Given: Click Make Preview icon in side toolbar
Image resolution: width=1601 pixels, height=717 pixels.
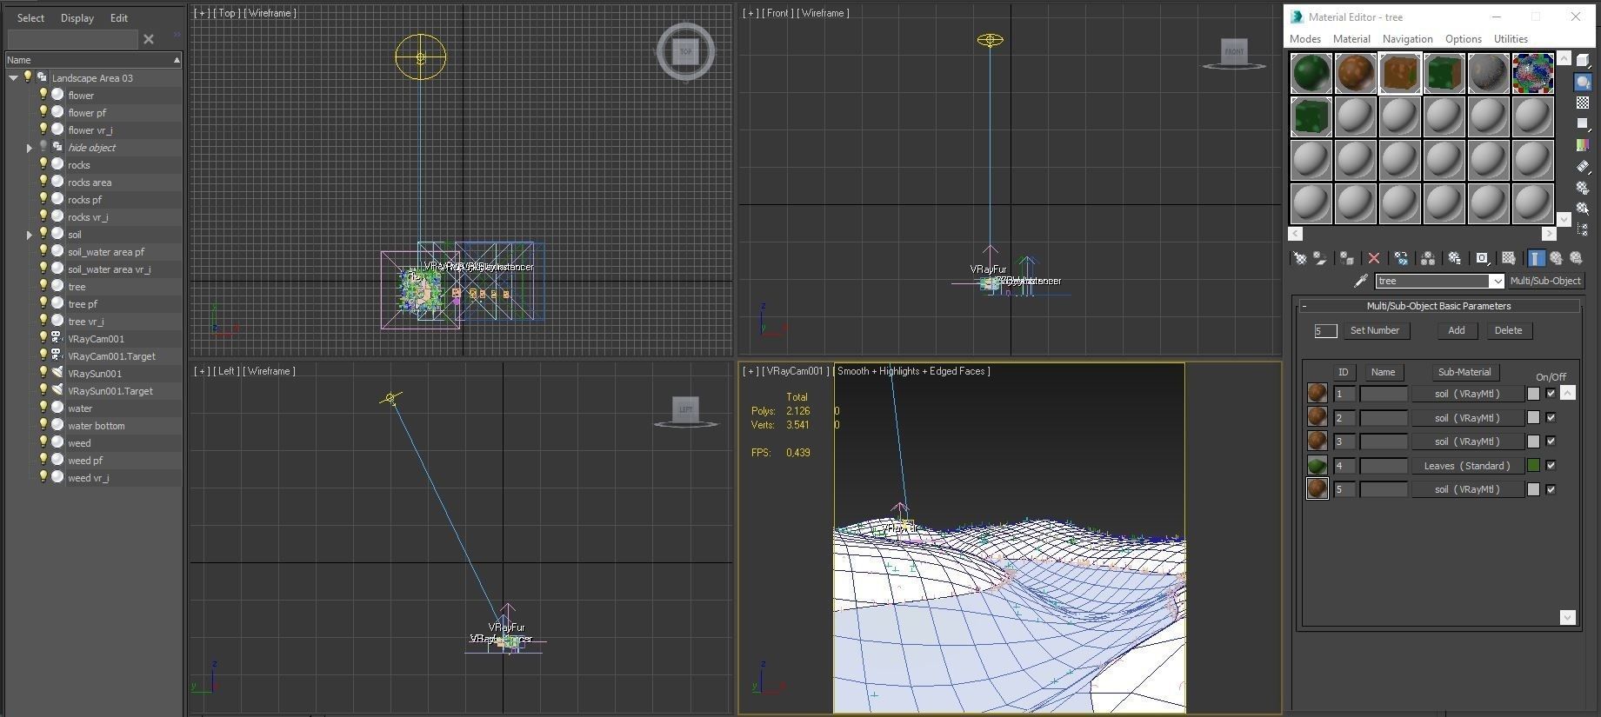Looking at the screenshot, I should click(1583, 166).
